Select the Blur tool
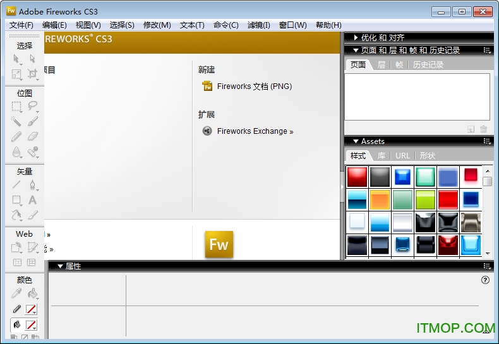 pyautogui.click(x=16, y=151)
